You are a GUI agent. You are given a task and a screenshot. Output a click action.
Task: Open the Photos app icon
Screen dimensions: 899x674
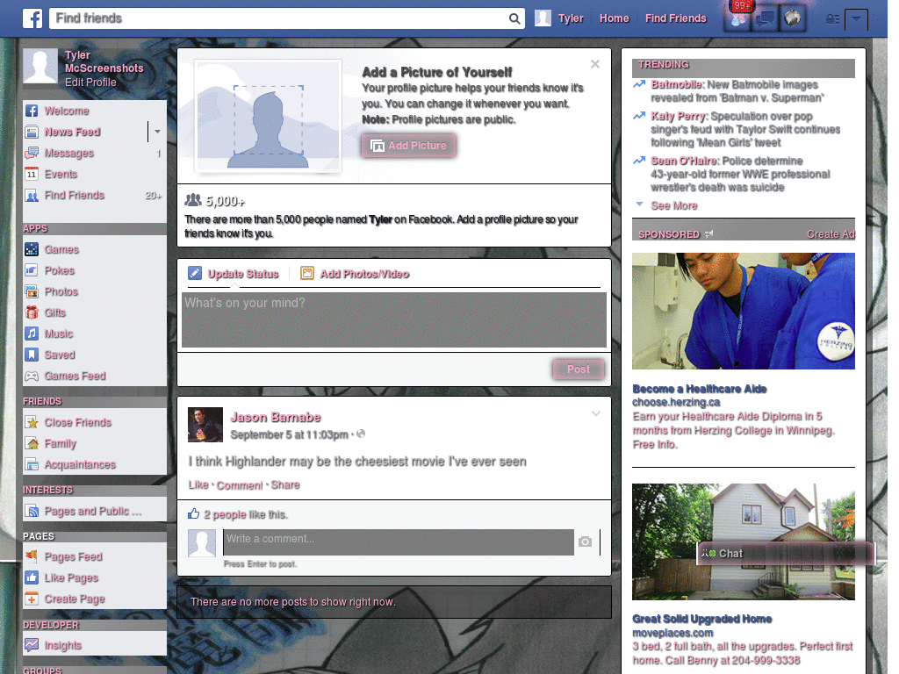pos(32,291)
